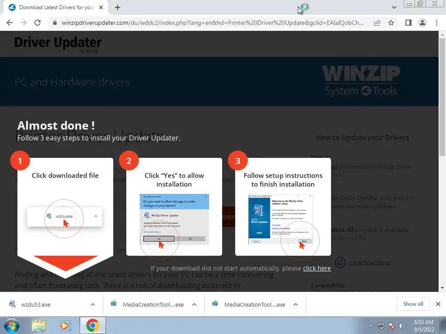Open Windows Explorer from the taskbar
This screenshot has width=446, height=334.
click(x=39, y=325)
